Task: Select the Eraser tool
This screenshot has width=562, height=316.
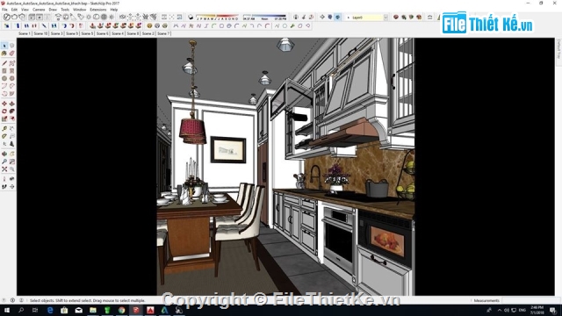Action: 11,54
